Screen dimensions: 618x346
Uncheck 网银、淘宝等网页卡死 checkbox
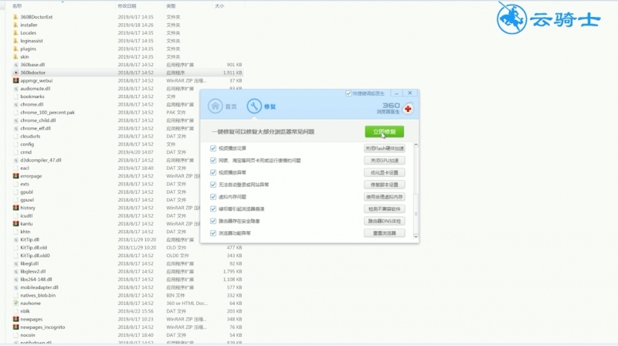213,161
